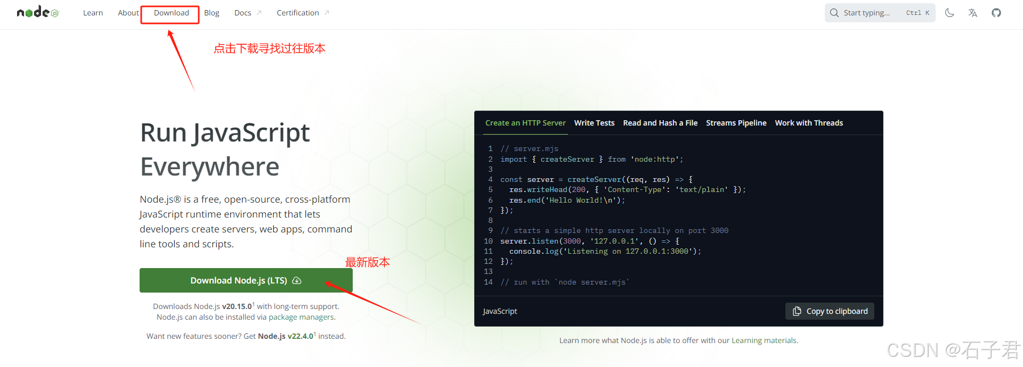The height and width of the screenshot is (367, 1023).
Task: Click the Node.js logo
Action: tap(37, 12)
